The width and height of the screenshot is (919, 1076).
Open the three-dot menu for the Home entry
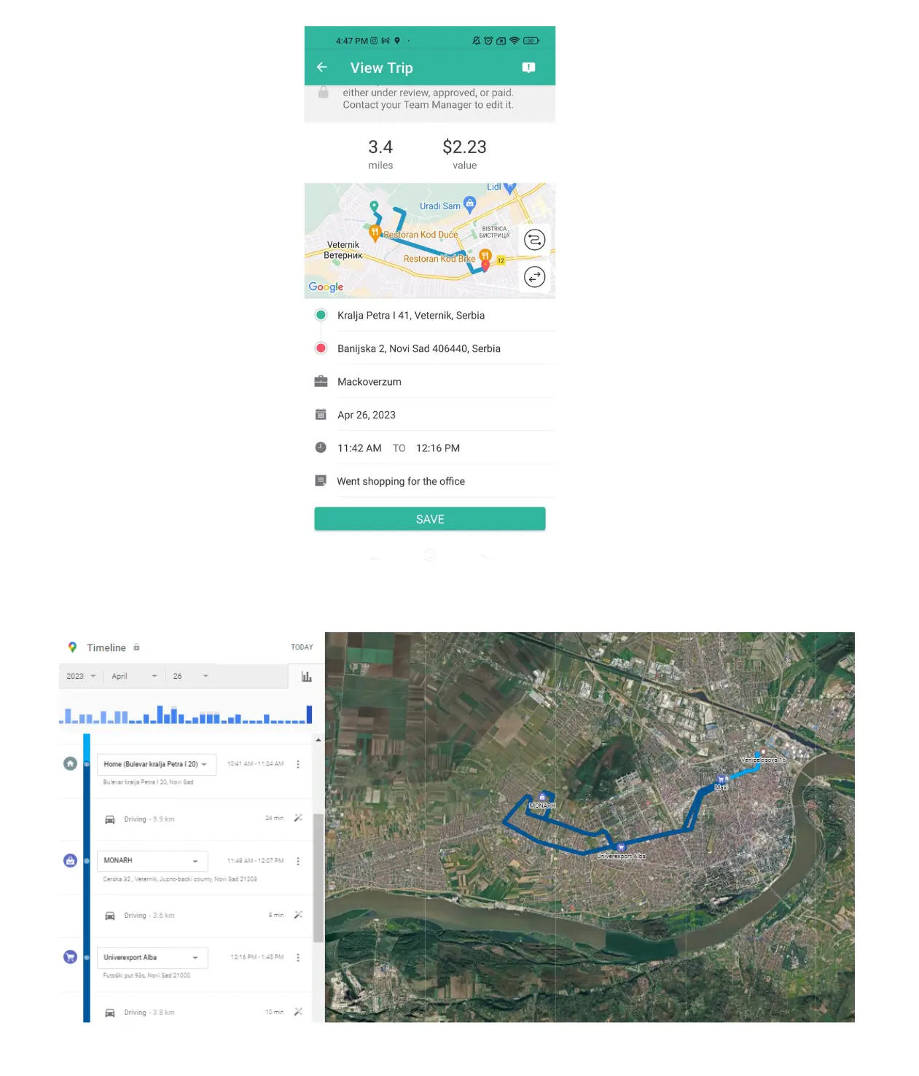[298, 764]
